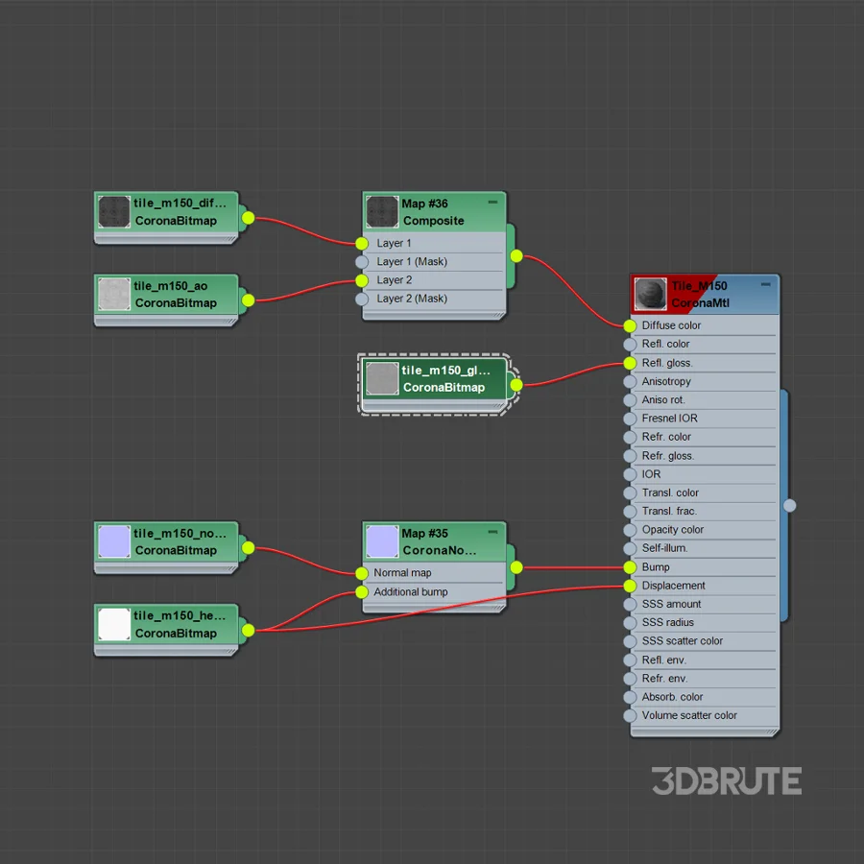Click output socket of tile_m150_he node
The width and height of the screenshot is (864, 864).
click(249, 631)
